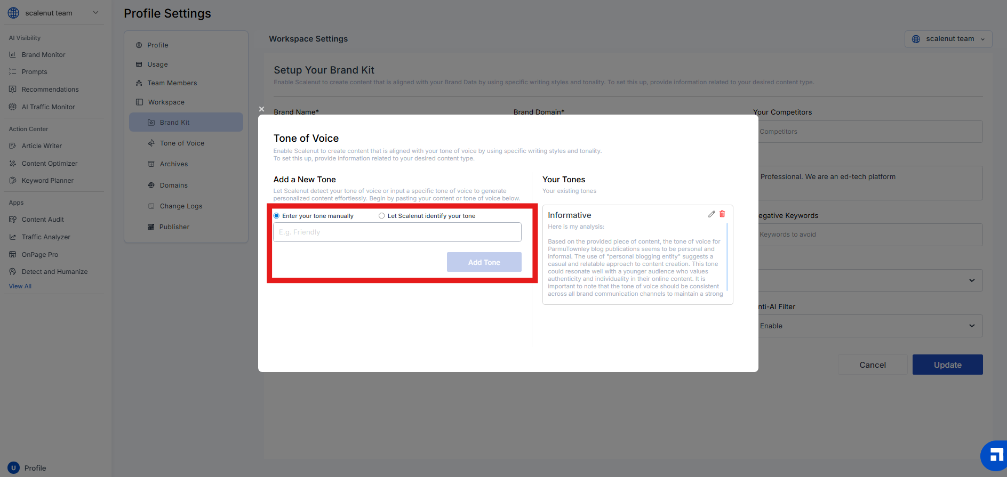Select Let Scalenut identify your tone
This screenshot has width=1007, height=477.
click(382, 216)
